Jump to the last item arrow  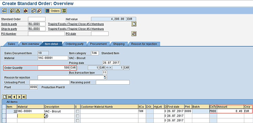coord(24,97)
